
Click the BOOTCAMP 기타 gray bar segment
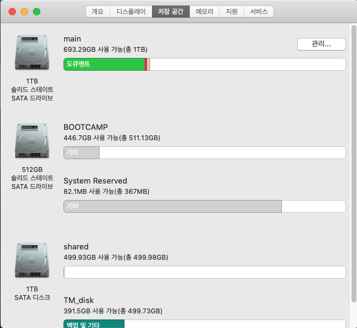pyautogui.click(x=82, y=152)
